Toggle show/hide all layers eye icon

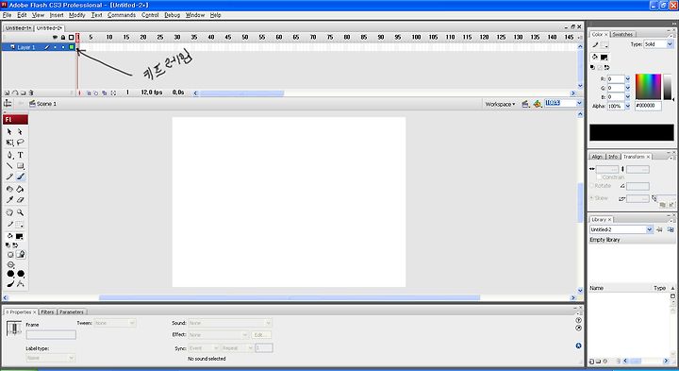[x=55, y=37]
